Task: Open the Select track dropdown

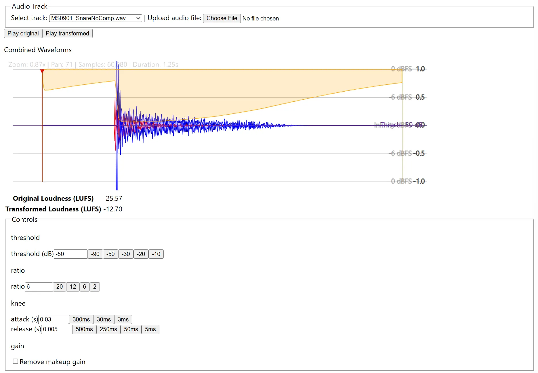Action: pyautogui.click(x=96, y=18)
